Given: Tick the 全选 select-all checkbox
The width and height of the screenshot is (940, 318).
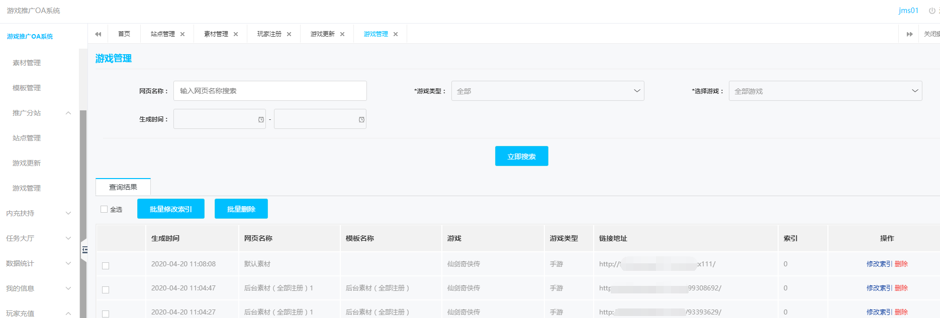Looking at the screenshot, I should (x=104, y=209).
